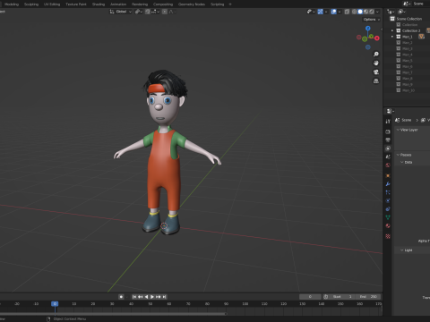430x322 pixels.
Task: Open Global transform orientation dropdown
Action: click(121, 12)
